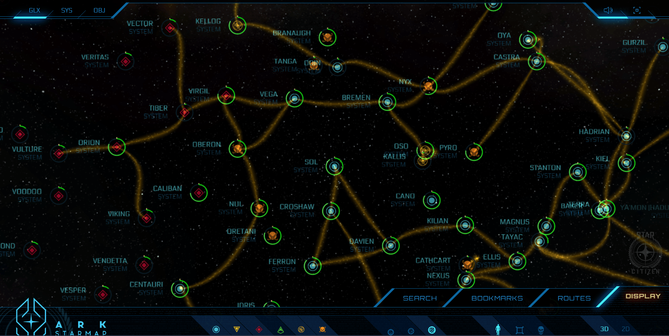
Task: Toggle the sound speaker icon
Action: click(608, 10)
